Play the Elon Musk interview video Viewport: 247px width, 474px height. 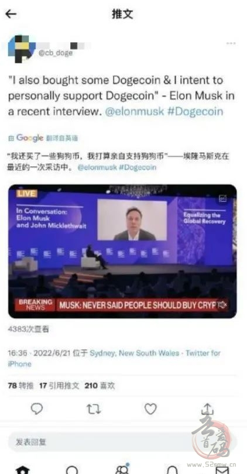point(122,251)
